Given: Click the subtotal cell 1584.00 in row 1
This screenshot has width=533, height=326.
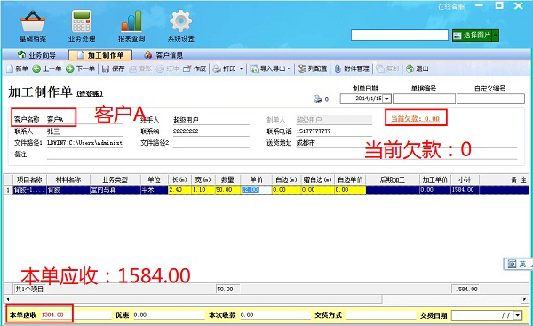Looking at the screenshot, I should (465, 190).
